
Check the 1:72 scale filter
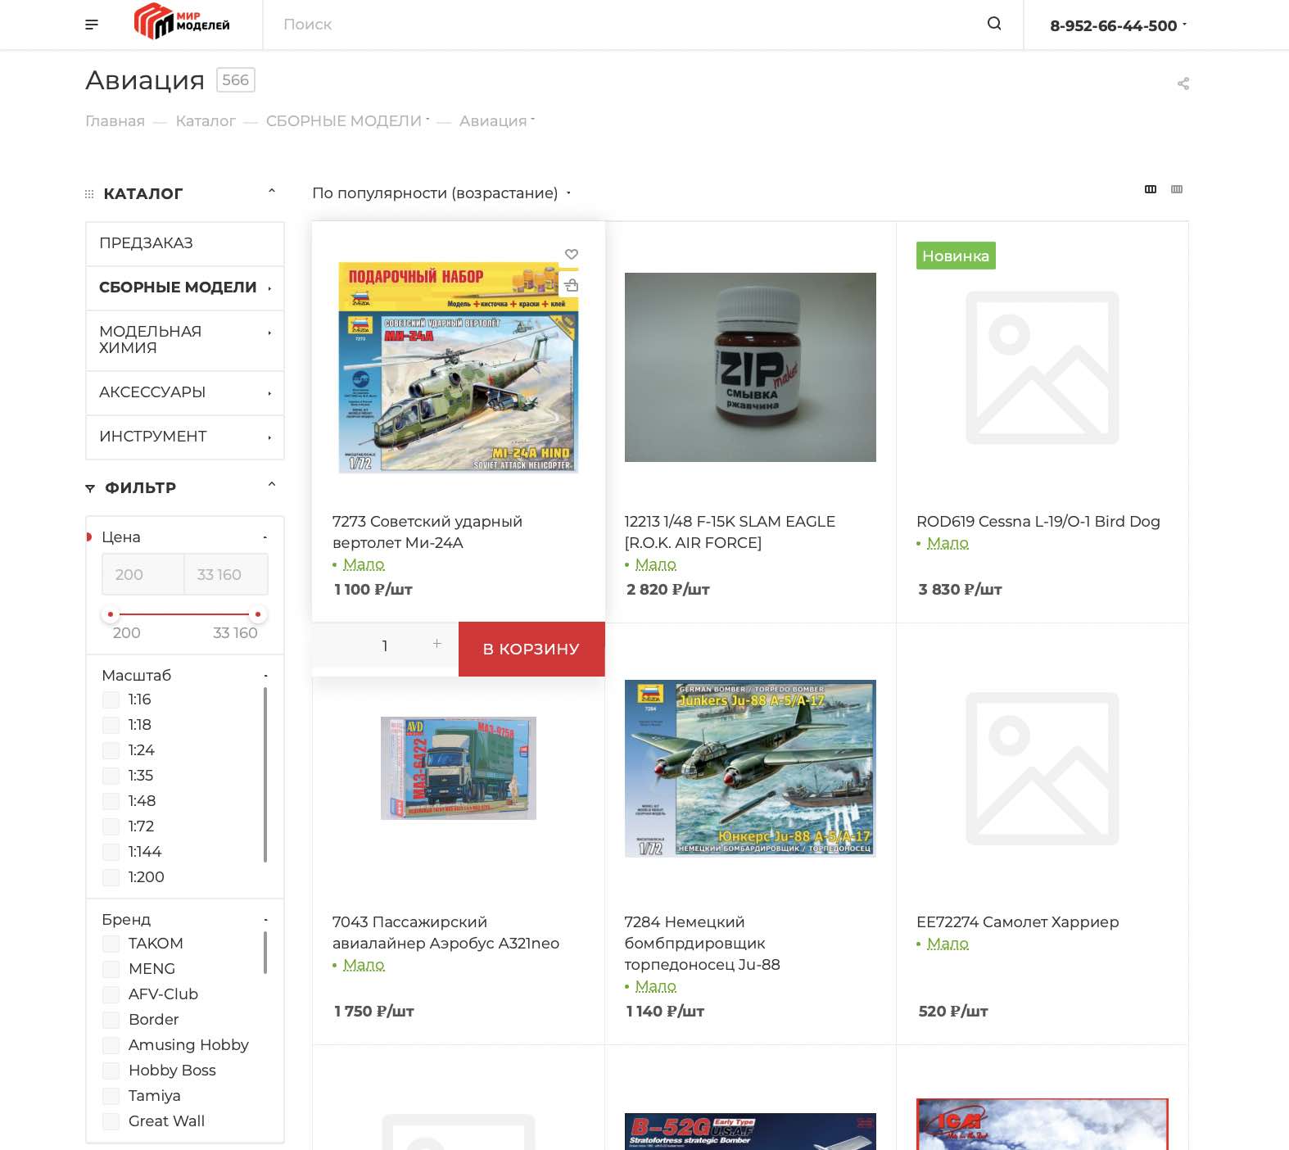(x=111, y=826)
